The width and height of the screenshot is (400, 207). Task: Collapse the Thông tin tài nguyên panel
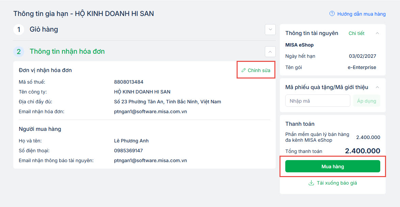377,33
